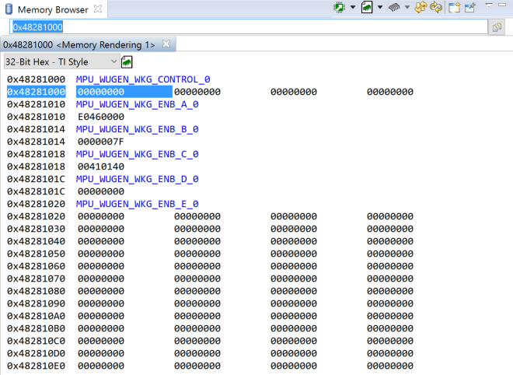Select address 0x48281090 row label
Screen dimensions: 513x375
click(x=36, y=303)
